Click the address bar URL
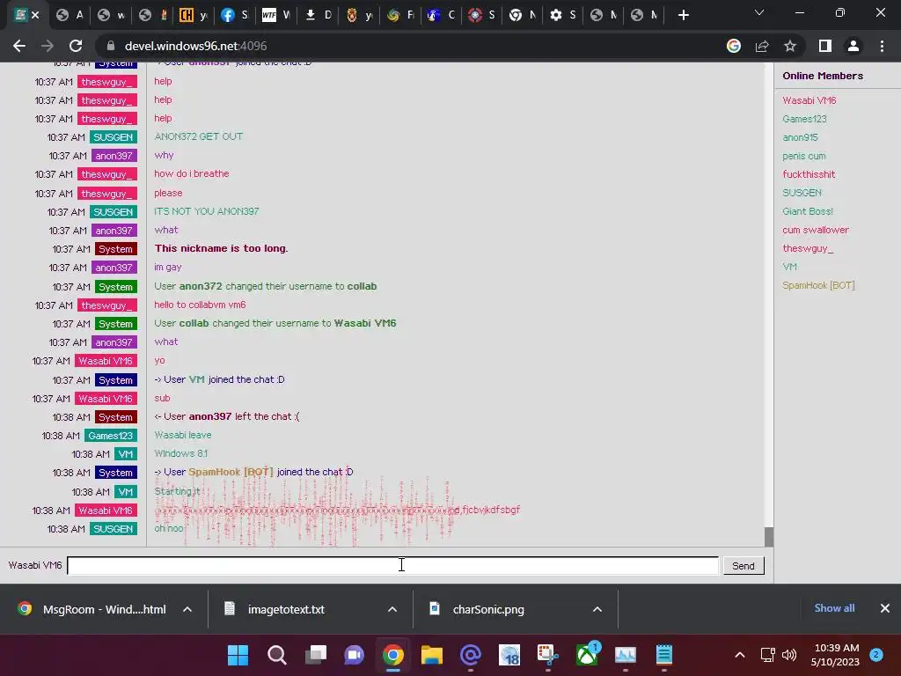 195,46
